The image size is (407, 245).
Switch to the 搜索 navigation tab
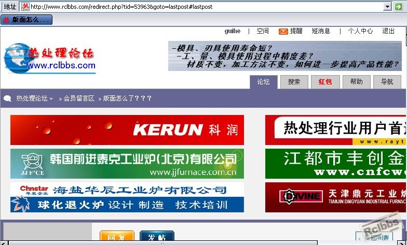pos(294,82)
